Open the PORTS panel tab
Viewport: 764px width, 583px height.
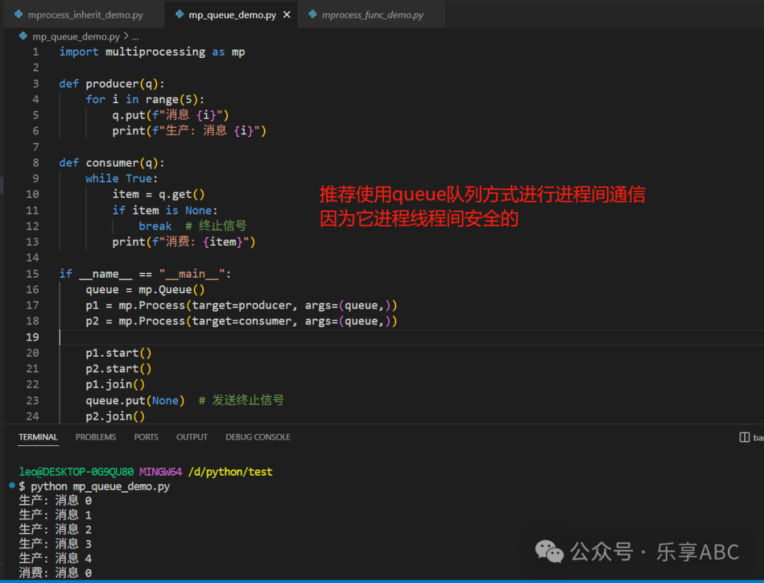(146, 437)
